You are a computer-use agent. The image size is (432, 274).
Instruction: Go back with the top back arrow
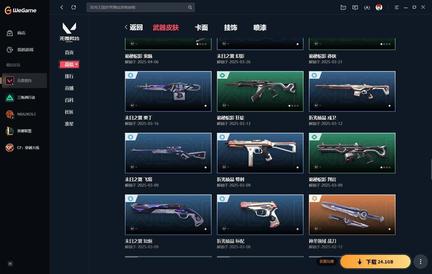click(x=62, y=7)
